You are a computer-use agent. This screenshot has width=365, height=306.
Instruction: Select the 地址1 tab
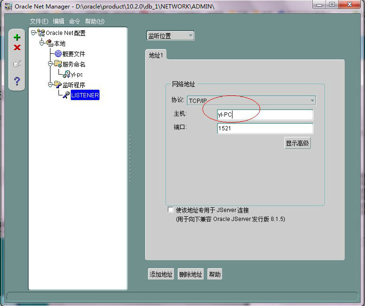tap(156, 55)
